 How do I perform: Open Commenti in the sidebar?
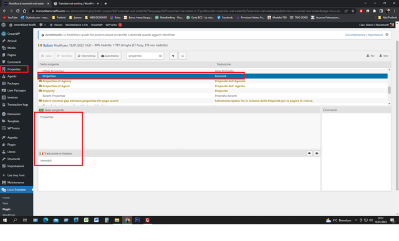pyautogui.click(x=14, y=62)
